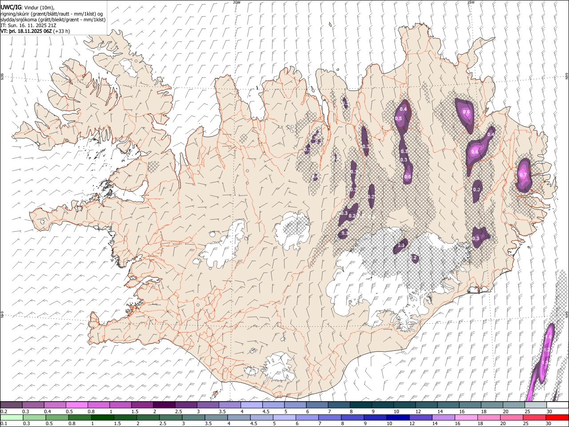Click the pale green 0.1 swatch in bottom legend row
This screenshot has width=569, height=427.
point(12,417)
